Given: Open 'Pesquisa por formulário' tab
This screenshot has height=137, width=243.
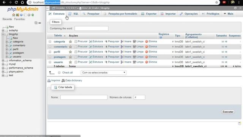Looking at the screenshot, I should pos(120,14).
